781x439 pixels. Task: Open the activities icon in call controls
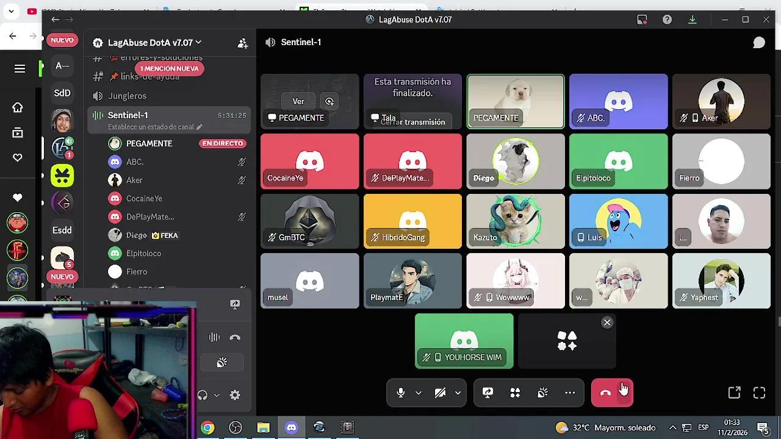[515, 393]
